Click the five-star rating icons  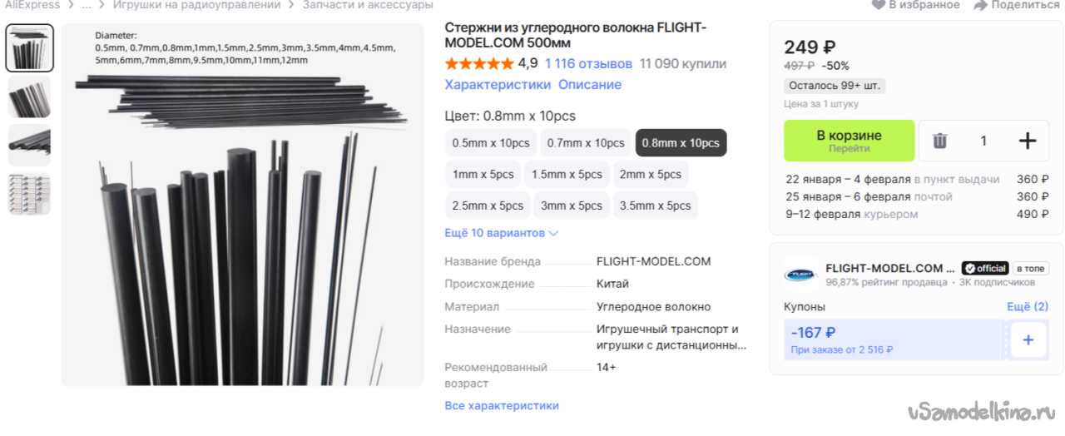point(479,64)
